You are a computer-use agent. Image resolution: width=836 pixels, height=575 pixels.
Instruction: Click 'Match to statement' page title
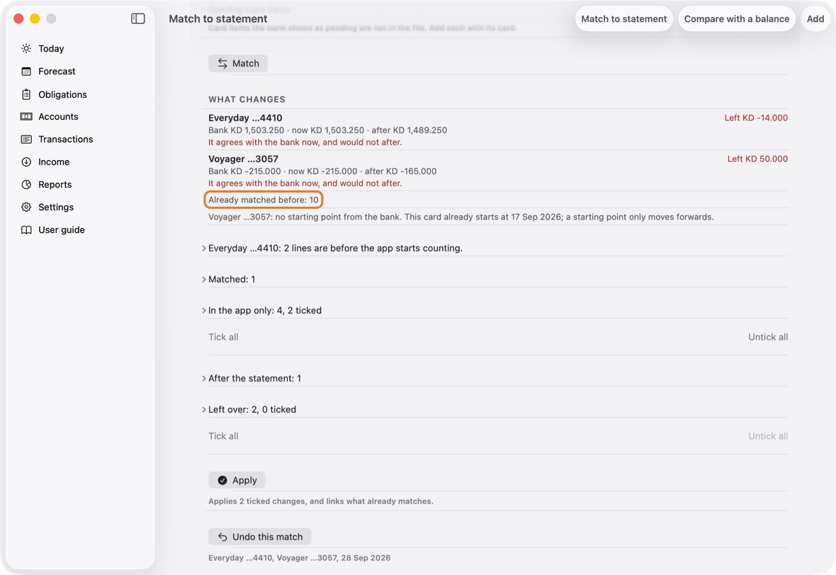tap(218, 18)
